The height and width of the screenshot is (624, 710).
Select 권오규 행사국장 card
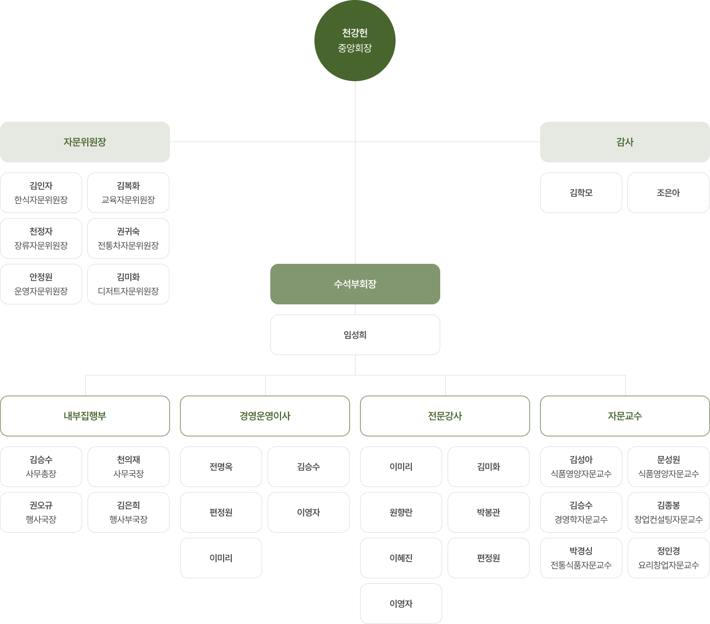(x=41, y=512)
